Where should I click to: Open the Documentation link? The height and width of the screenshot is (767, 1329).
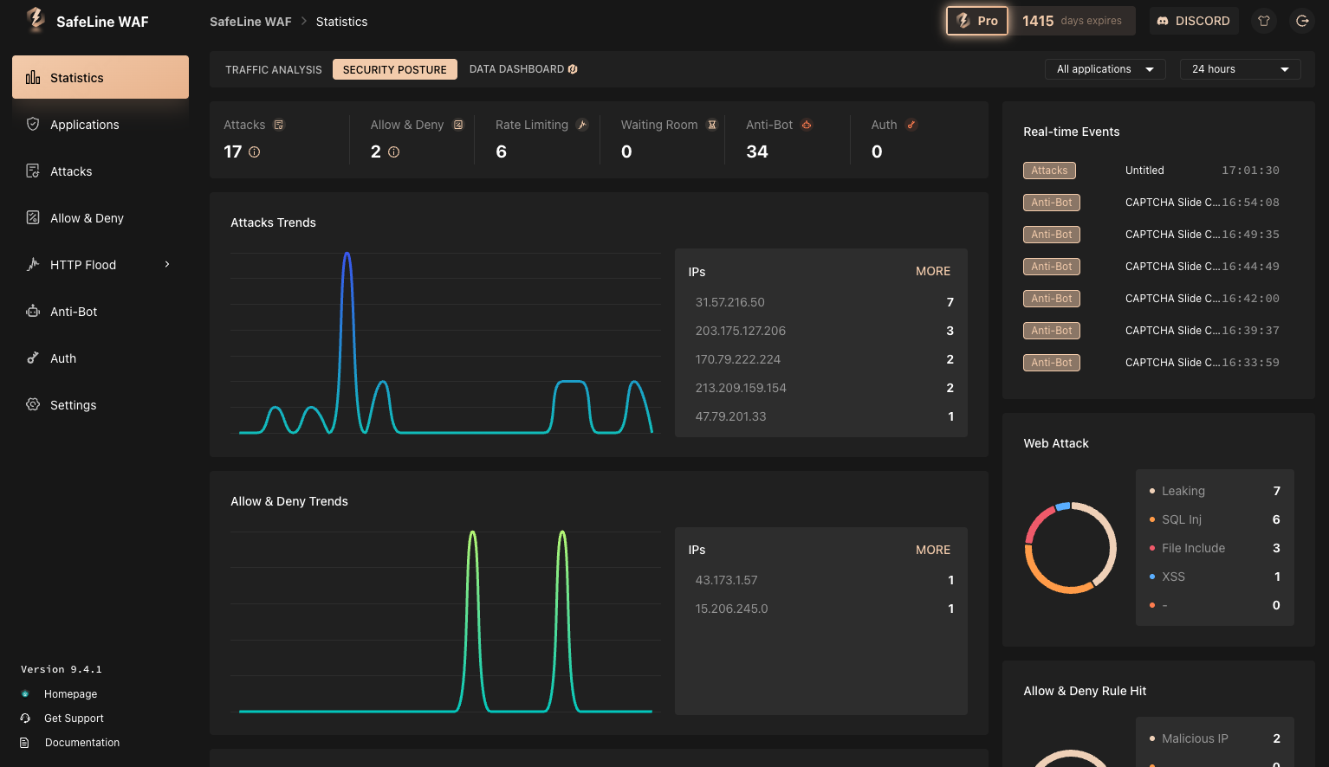[82, 743]
